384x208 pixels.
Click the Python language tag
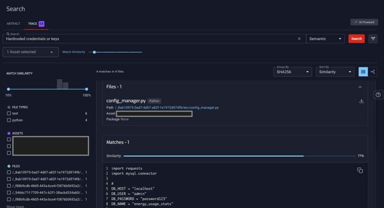pos(154,101)
